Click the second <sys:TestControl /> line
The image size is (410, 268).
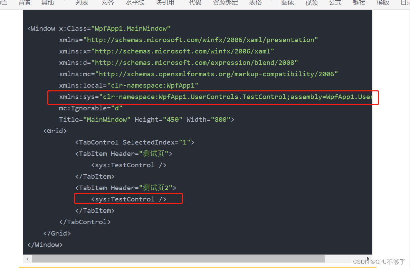coord(128,199)
